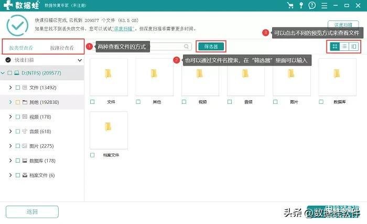The height and width of the screenshot is (224, 367).
Task: Tick checkbox under 音频 folder thumbnail
Action: tap(230, 102)
